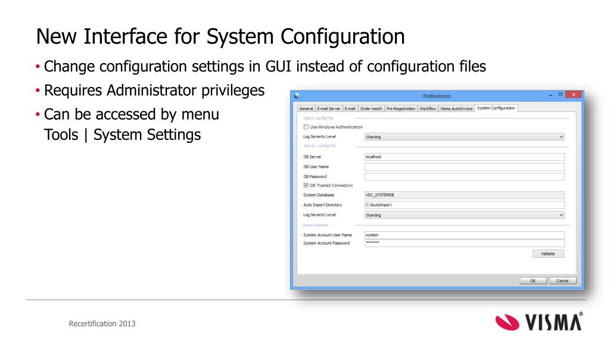The image size is (610, 343).
Task: Click the Validate button
Action: click(548, 254)
